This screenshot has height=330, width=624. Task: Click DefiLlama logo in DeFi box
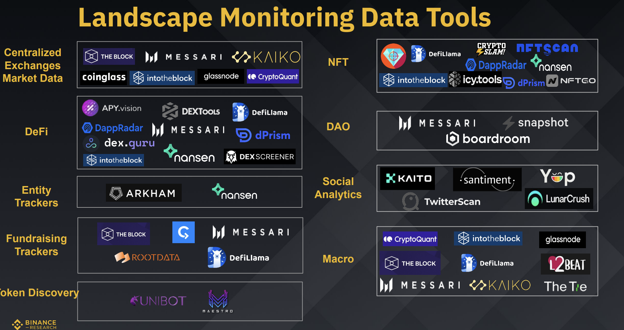260,112
